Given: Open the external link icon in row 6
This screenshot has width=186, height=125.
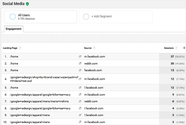Looking at the screenshot, I should pyautogui.click(x=80, y=95).
